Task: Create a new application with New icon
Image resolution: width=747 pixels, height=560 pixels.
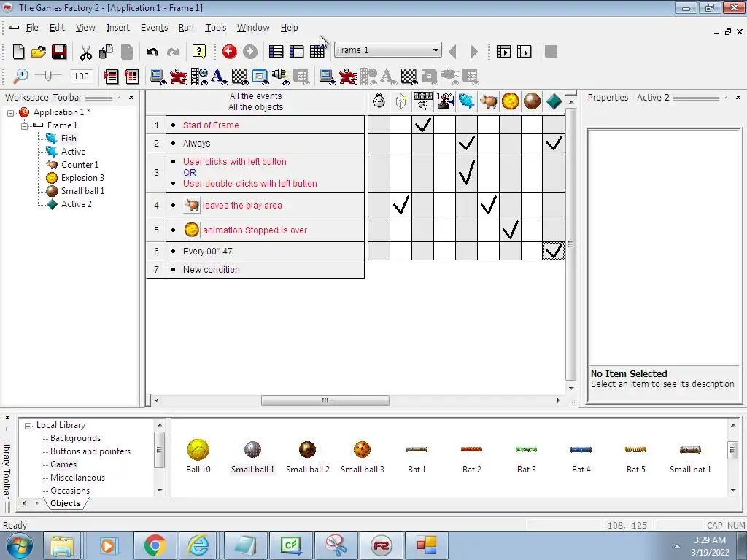Action: [x=18, y=52]
